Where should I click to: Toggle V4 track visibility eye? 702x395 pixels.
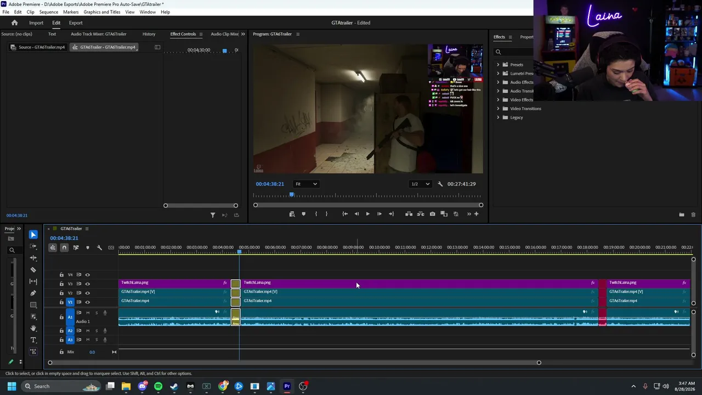[x=87, y=275]
